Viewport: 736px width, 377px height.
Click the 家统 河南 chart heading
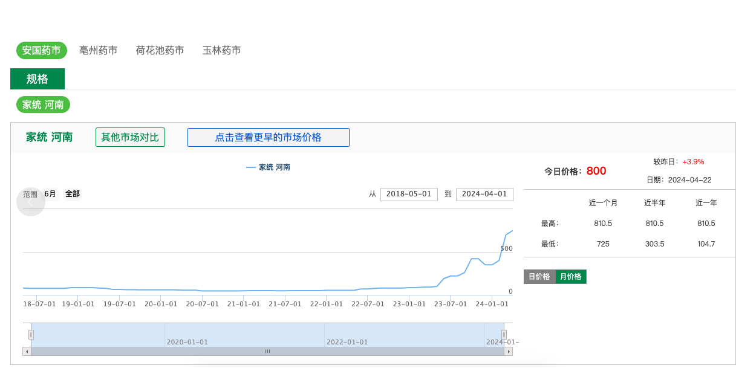click(x=49, y=137)
